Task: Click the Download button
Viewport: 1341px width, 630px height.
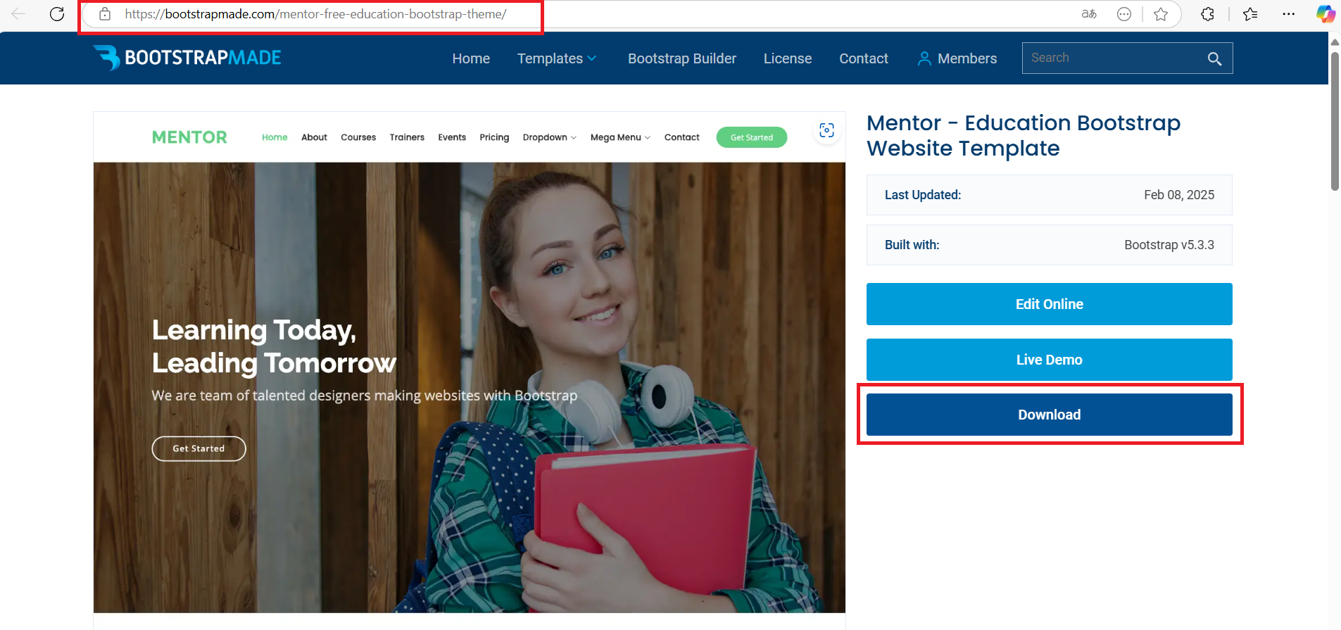Action: (x=1049, y=415)
